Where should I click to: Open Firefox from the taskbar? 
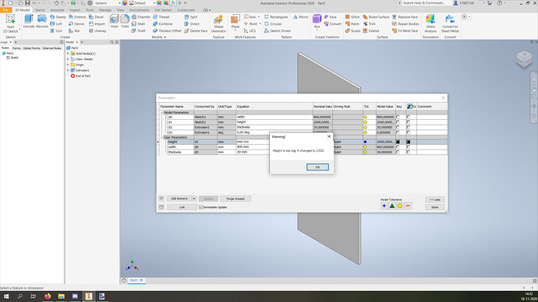(x=48, y=297)
